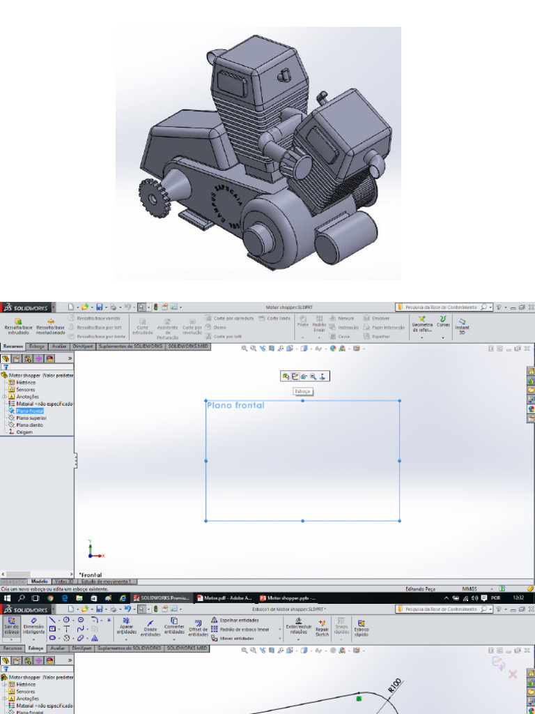Open Windows Start menu on taskbar

[7, 598]
